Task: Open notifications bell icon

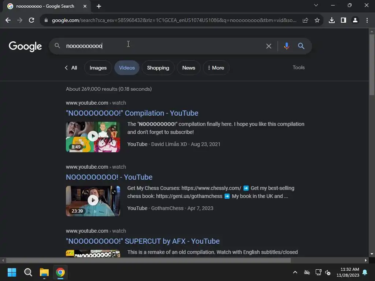Action: point(365,272)
